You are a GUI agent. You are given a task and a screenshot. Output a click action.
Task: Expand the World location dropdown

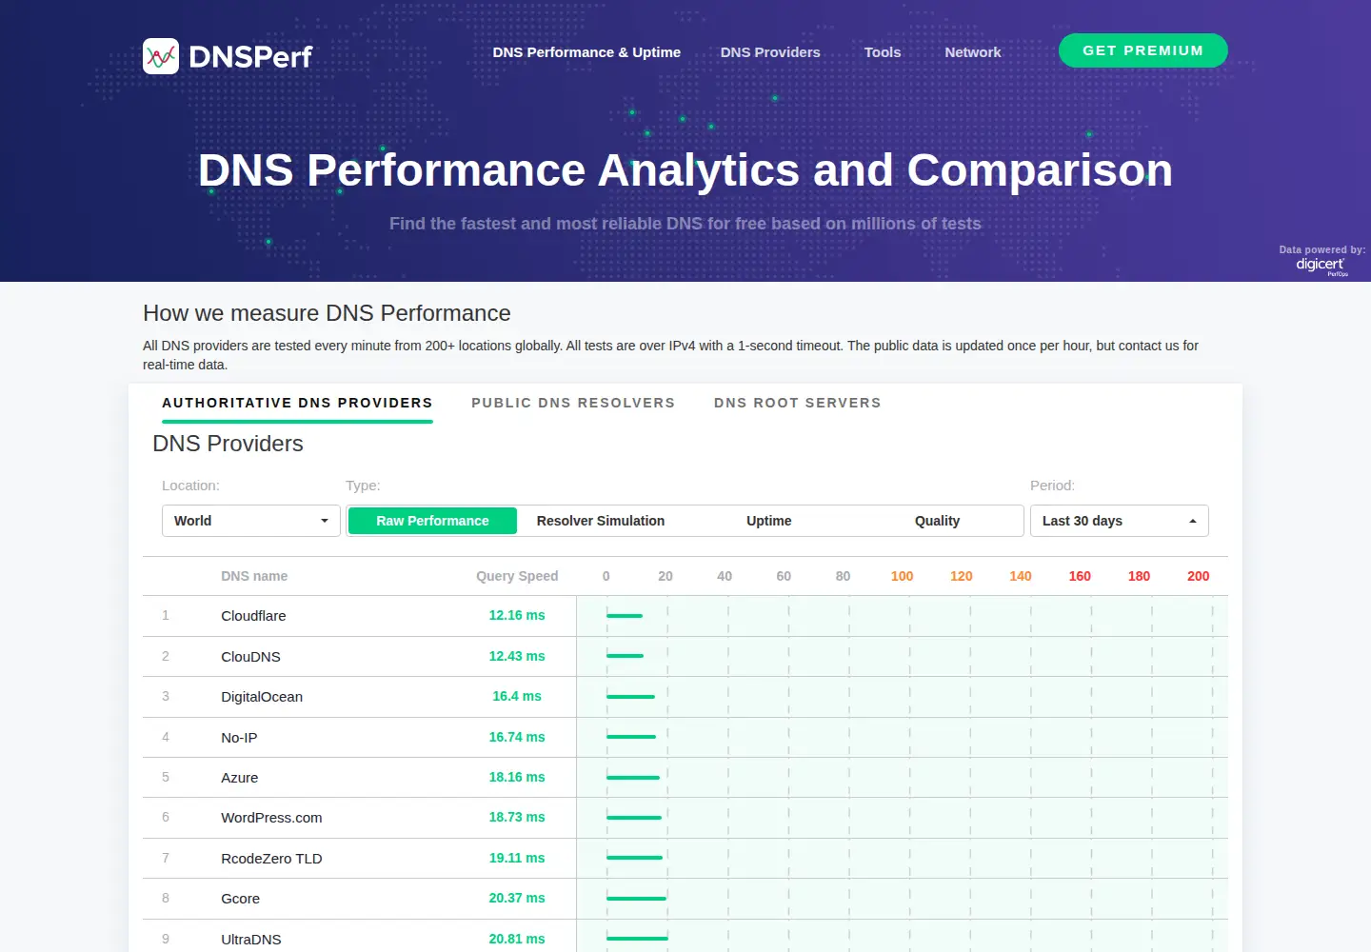coord(251,521)
